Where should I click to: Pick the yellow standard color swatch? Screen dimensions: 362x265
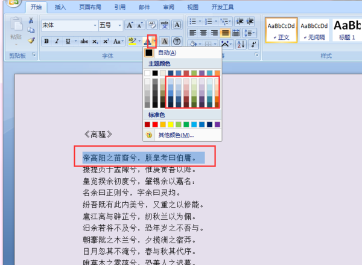pyautogui.click(x=171, y=124)
